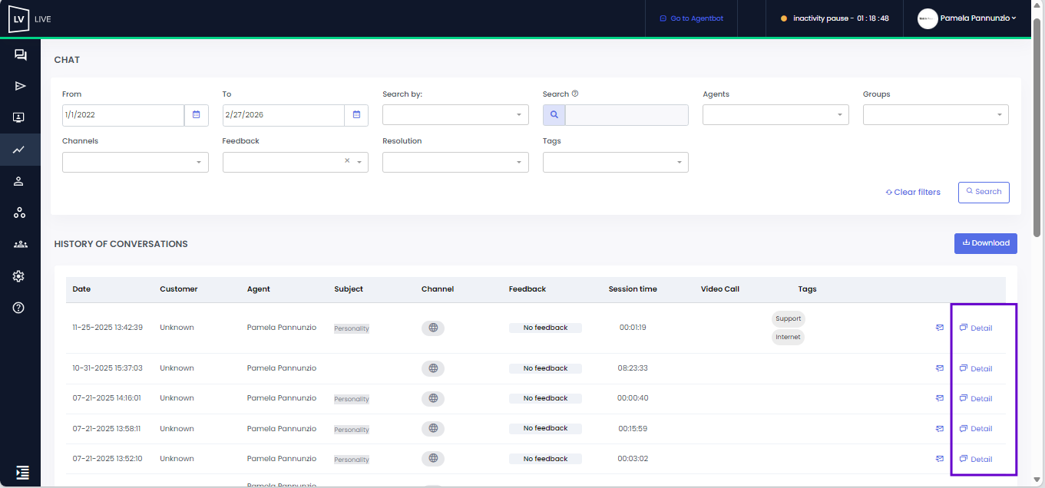Click the Search help question icon
The image size is (1045, 488).
point(575,94)
